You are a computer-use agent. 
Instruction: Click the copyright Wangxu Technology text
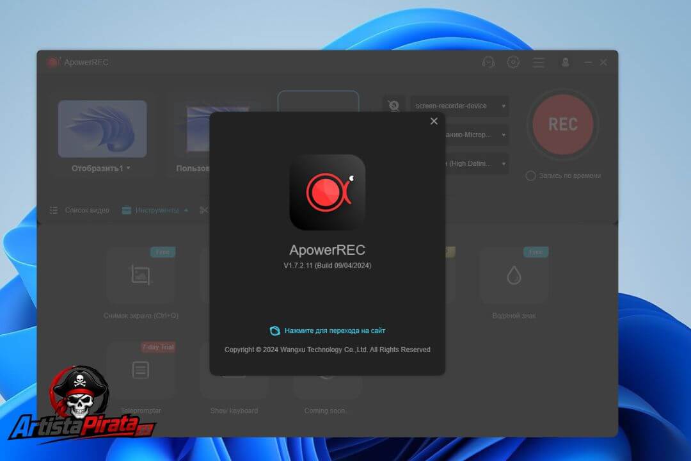tap(328, 350)
